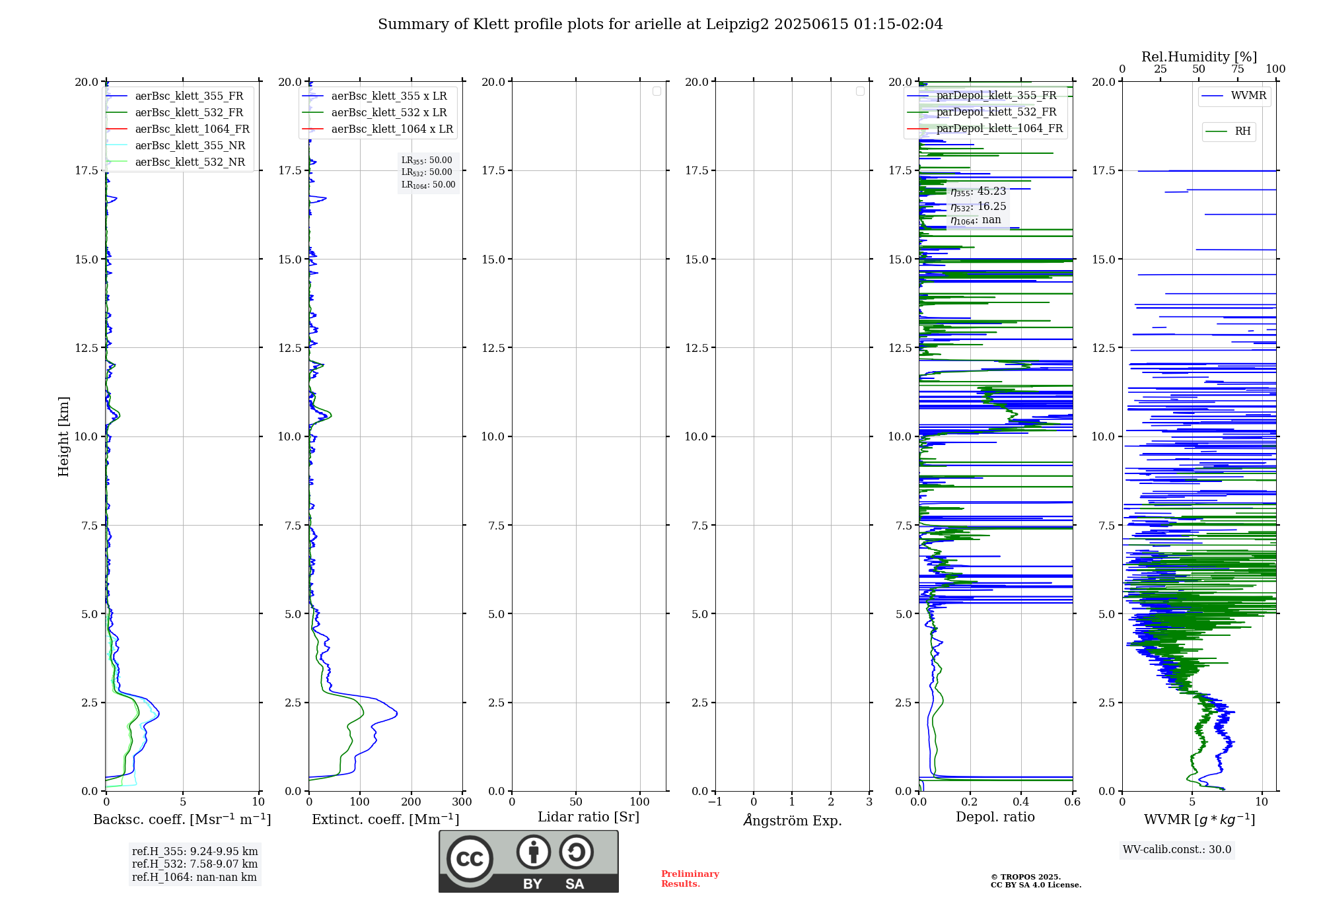The width and height of the screenshot is (1321, 898).
Task: Click the 'WV-calib.const.: 30.0' text
Action: [1177, 850]
